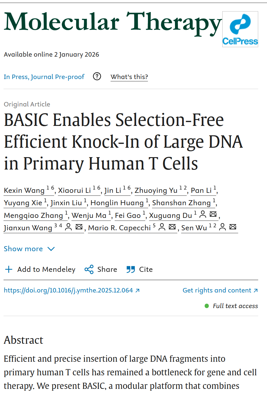Click the envelope icon beside Mario R. Capecchi
Image resolution: width=267 pixels, height=393 pixels.
tap(172, 227)
